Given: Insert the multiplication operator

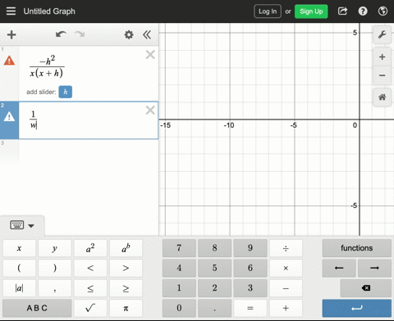Looking at the screenshot, I should pos(286,268).
